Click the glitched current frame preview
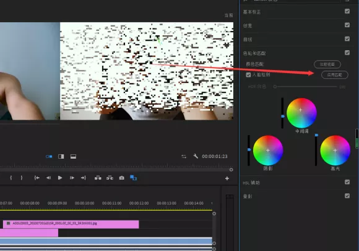The width and height of the screenshot is (359, 251). point(147,71)
